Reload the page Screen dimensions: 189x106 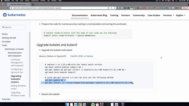coord(7,8)
